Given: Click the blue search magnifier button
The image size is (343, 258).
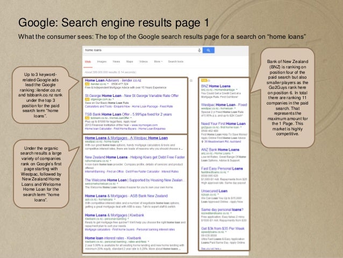Looking at the screenshot, I should [208, 50].
